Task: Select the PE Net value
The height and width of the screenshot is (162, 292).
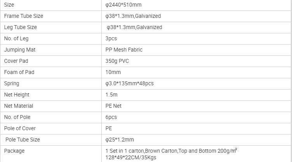Action: tap(113, 106)
